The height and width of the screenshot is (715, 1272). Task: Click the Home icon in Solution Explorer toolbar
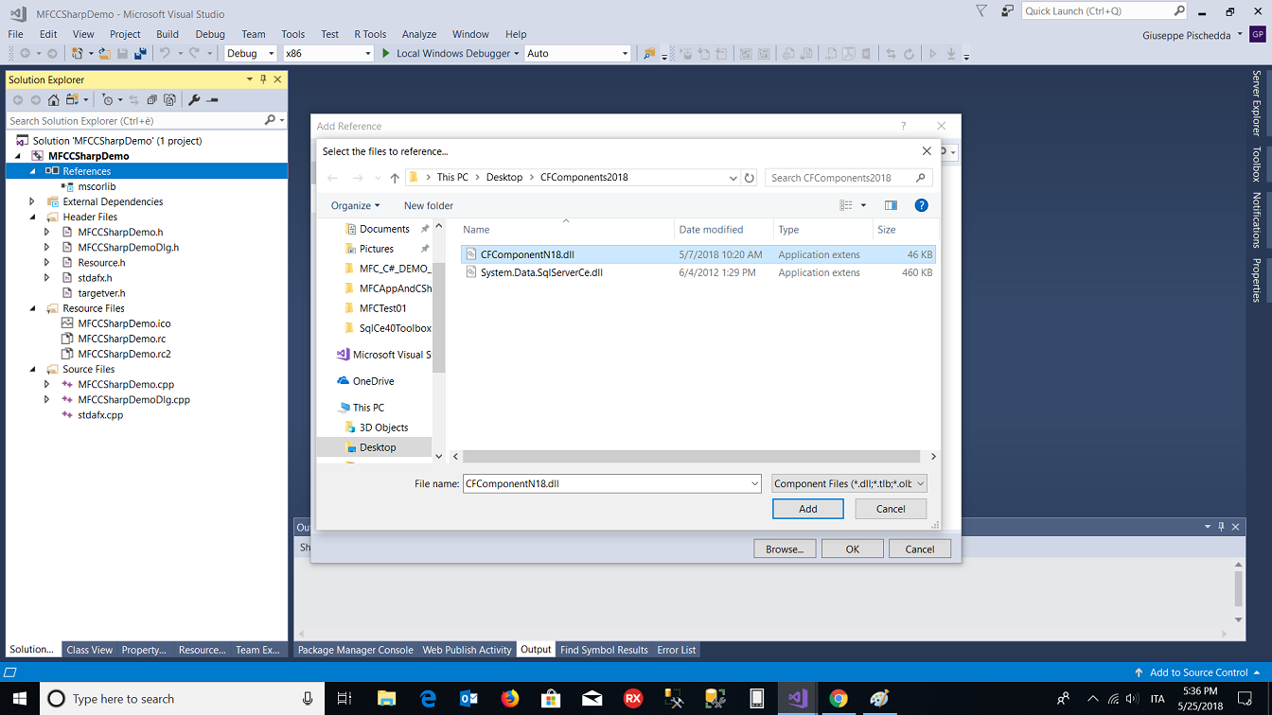[x=54, y=99]
